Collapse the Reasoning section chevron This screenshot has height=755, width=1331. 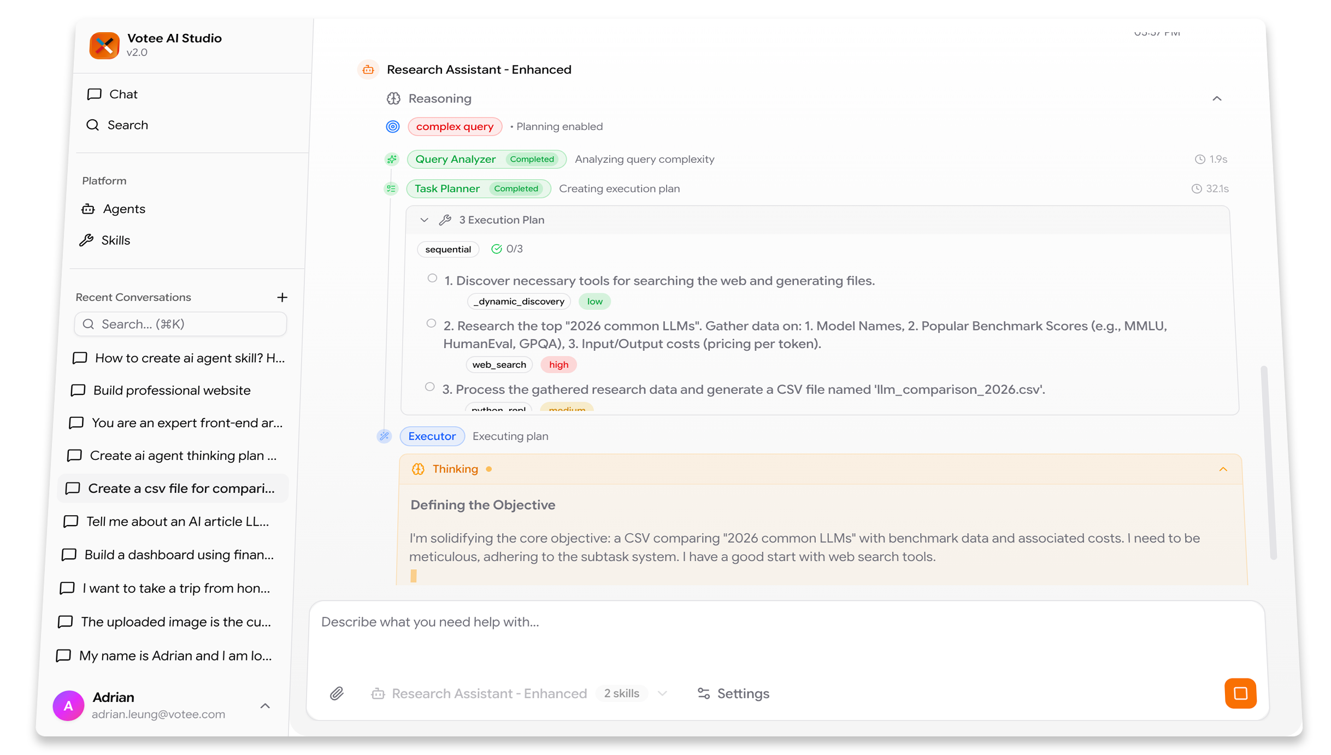click(1217, 99)
